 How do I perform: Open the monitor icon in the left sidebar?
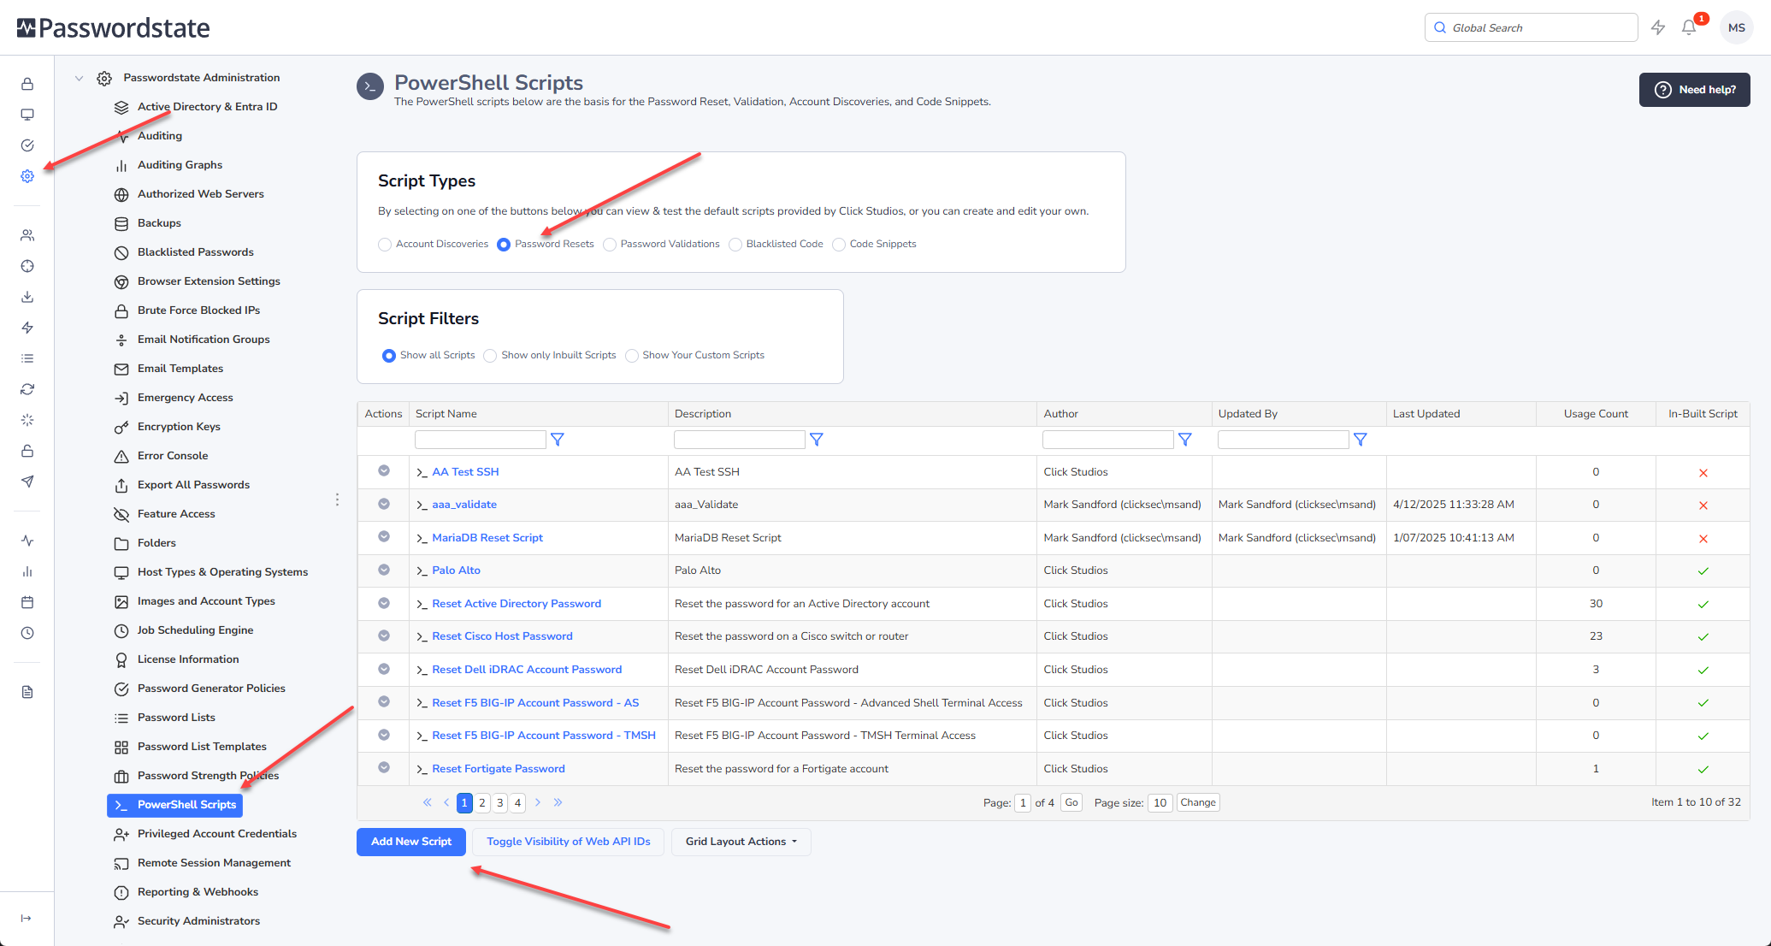pos(27,115)
